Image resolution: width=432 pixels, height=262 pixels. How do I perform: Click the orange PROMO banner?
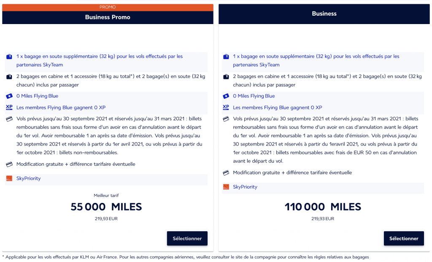(108, 7)
